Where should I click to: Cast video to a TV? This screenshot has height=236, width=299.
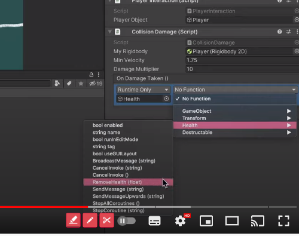[258, 221]
